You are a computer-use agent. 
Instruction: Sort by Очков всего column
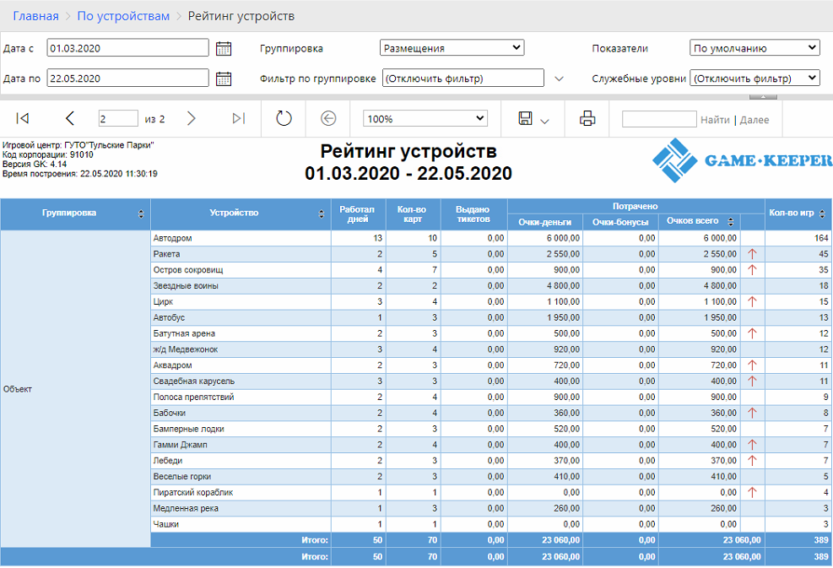(731, 222)
